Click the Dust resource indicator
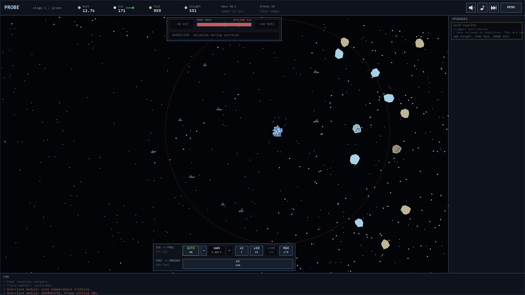The width and height of the screenshot is (525, 295). click(x=86, y=9)
